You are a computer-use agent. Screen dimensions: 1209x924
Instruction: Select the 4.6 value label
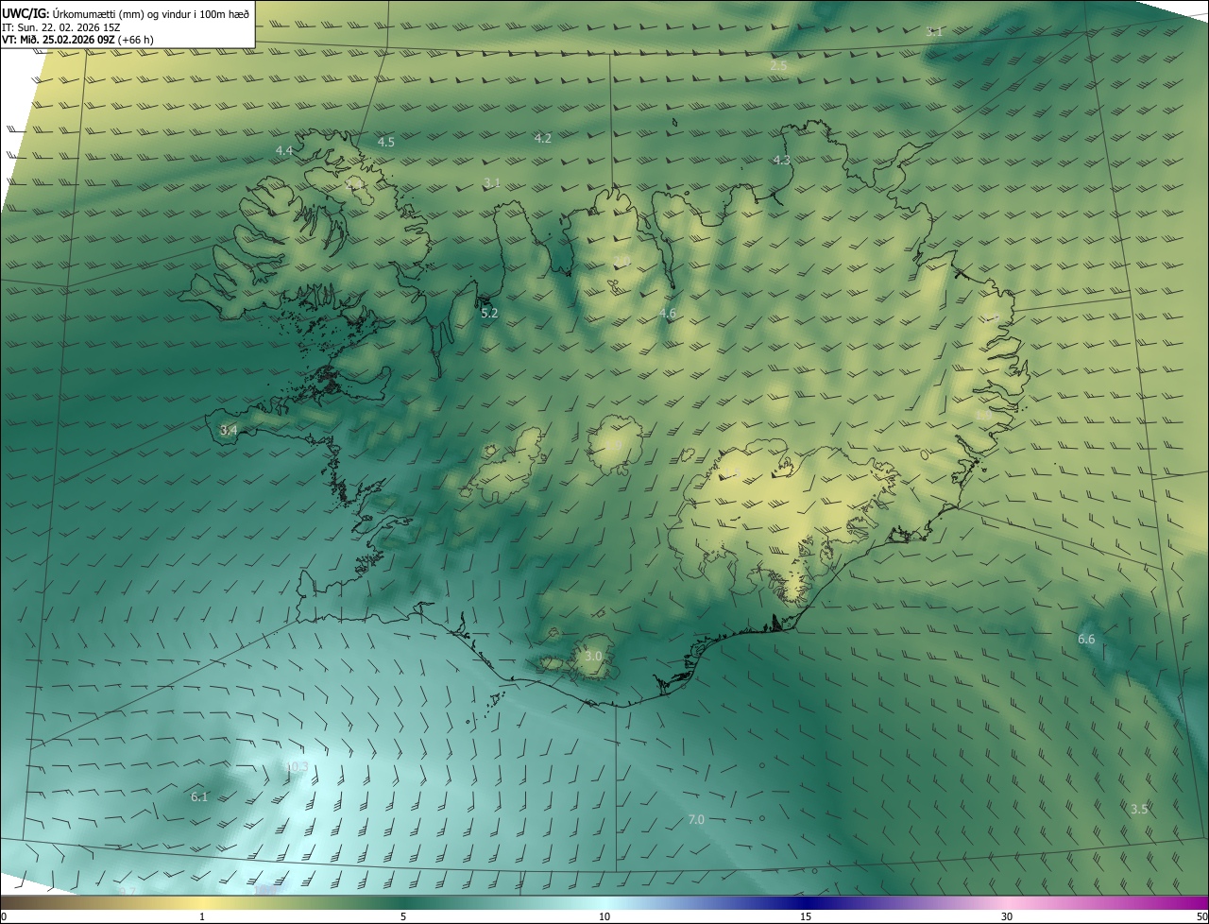coord(668,313)
